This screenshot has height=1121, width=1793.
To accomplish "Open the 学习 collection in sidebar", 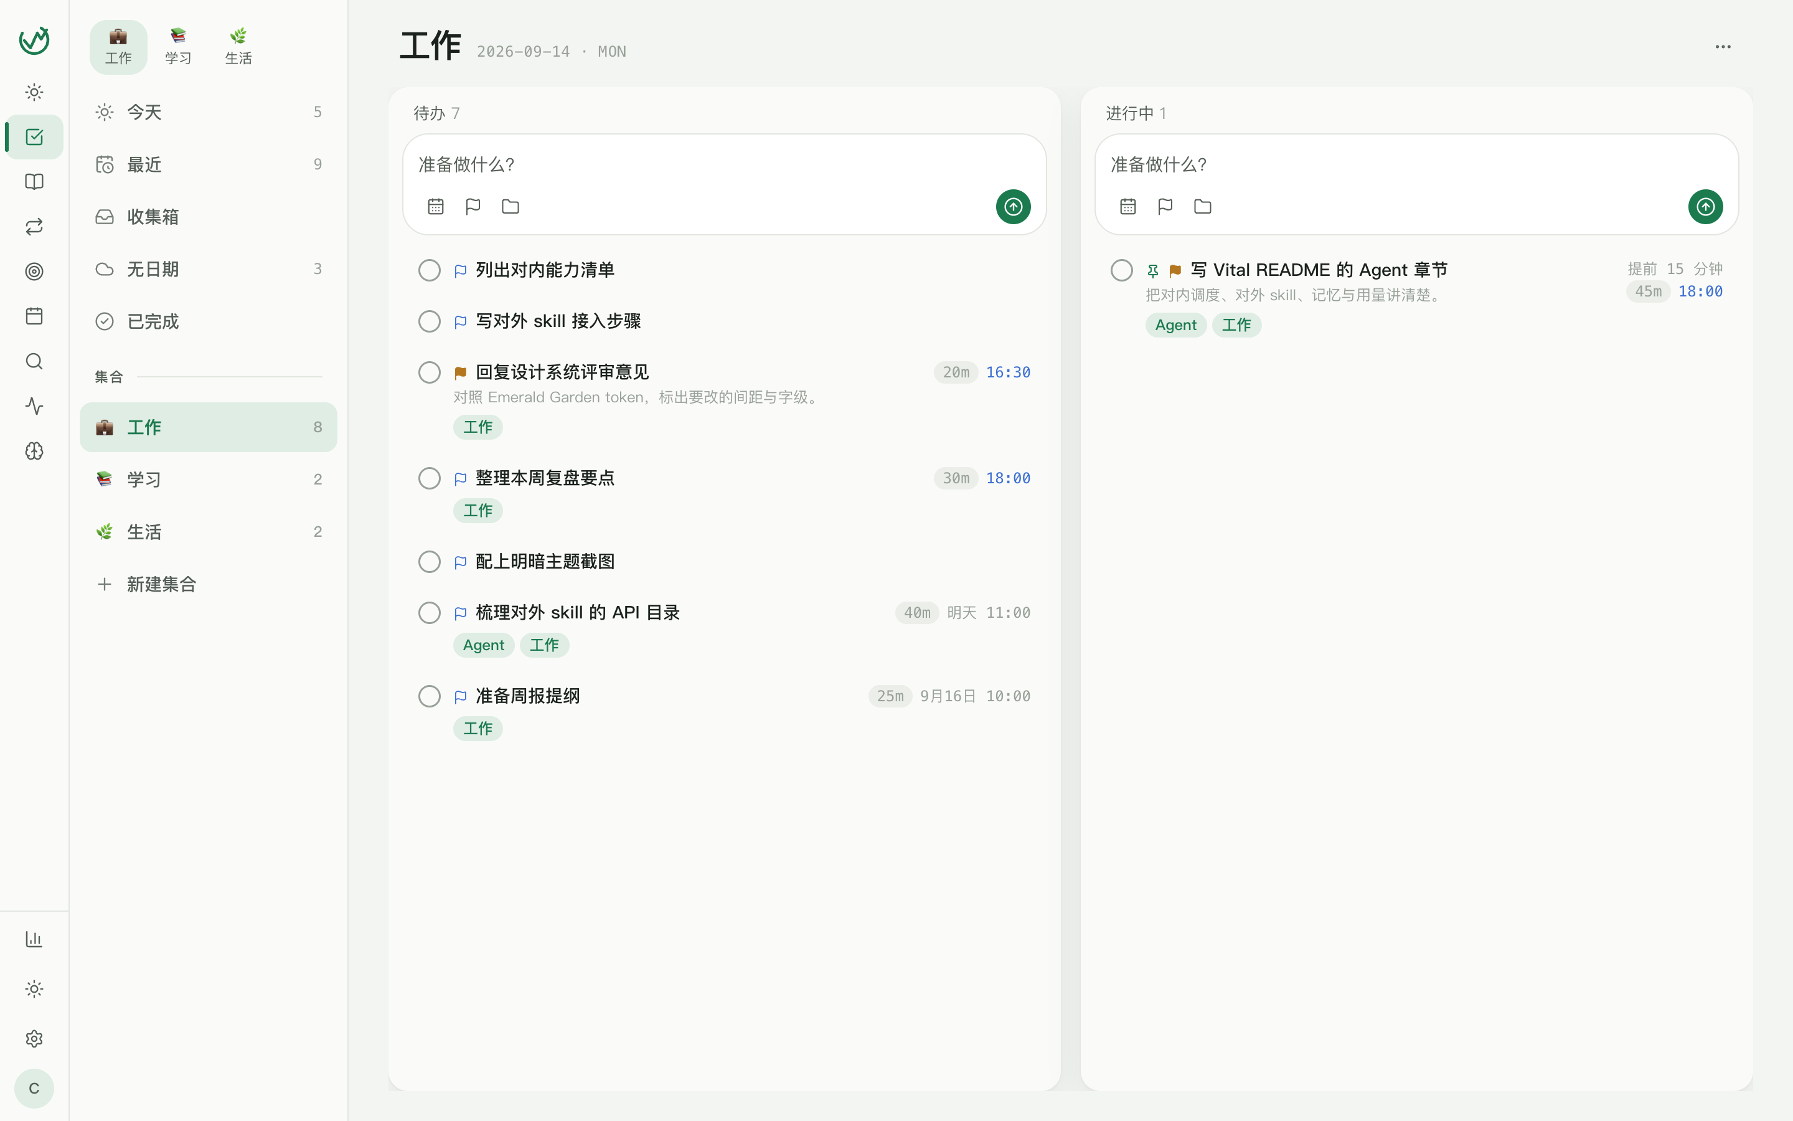I will coord(208,479).
